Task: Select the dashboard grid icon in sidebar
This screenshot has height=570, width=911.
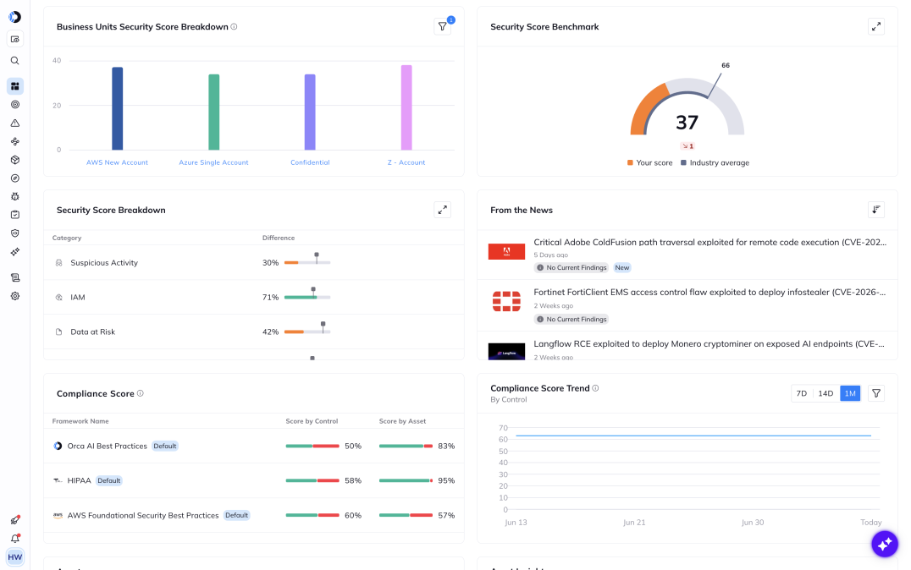Action: (x=15, y=86)
